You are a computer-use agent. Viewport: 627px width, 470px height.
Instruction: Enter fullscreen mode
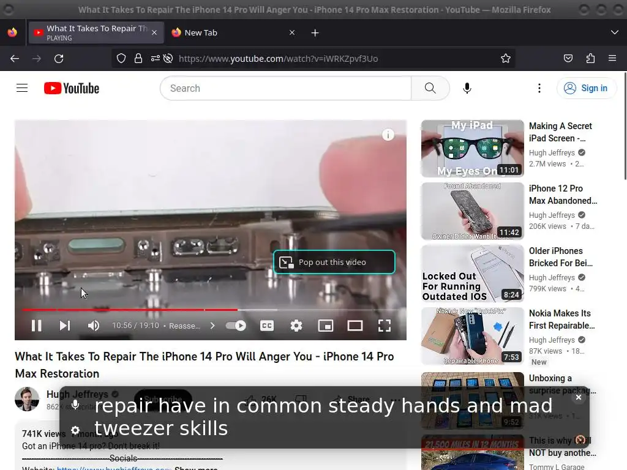[x=385, y=326]
